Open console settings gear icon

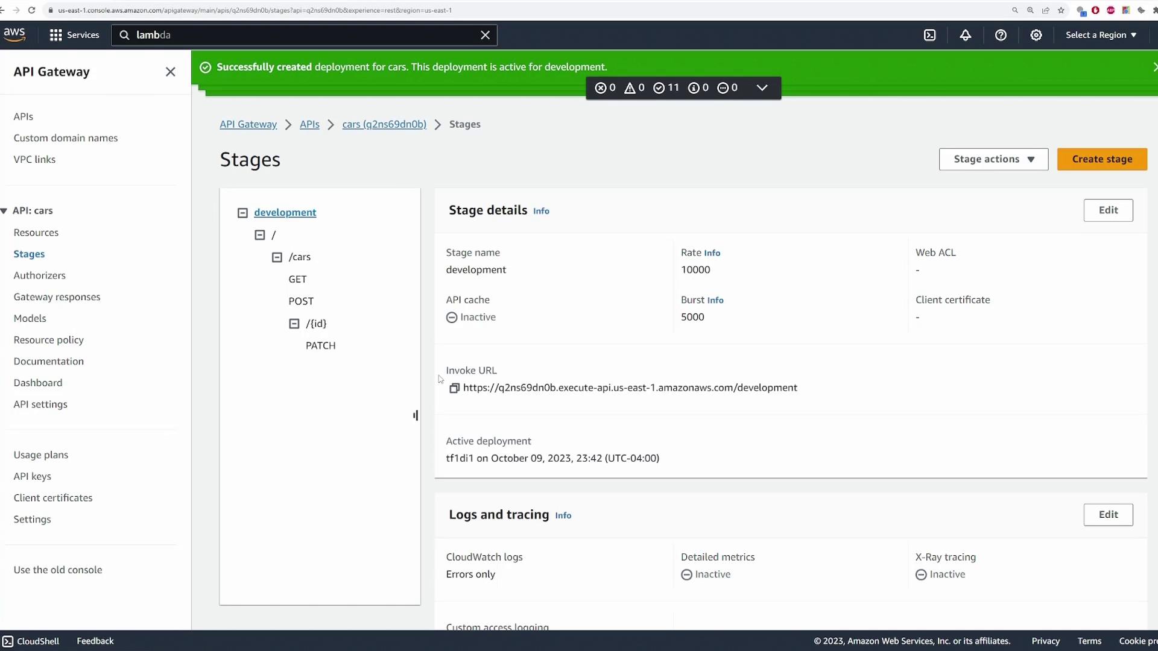point(1036,35)
